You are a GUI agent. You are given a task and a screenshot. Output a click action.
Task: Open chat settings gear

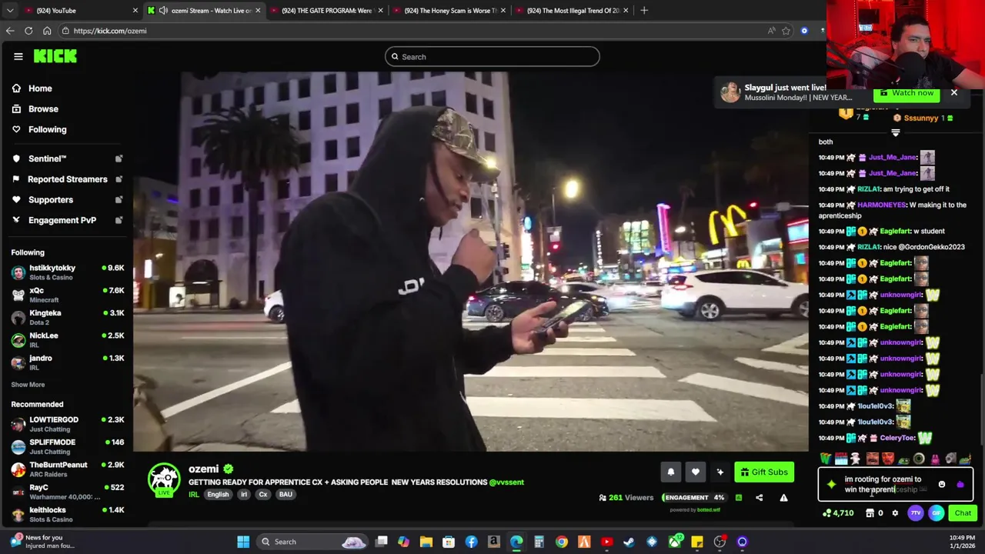pyautogui.click(x=895, y=513)
